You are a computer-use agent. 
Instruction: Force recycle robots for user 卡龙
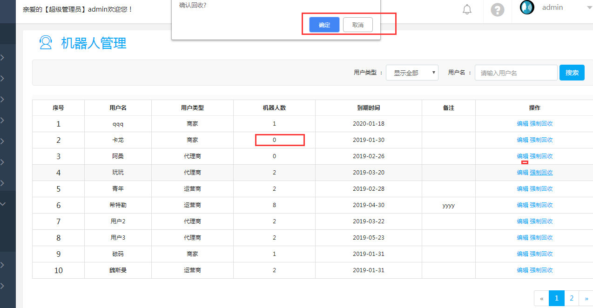point(541,140)
